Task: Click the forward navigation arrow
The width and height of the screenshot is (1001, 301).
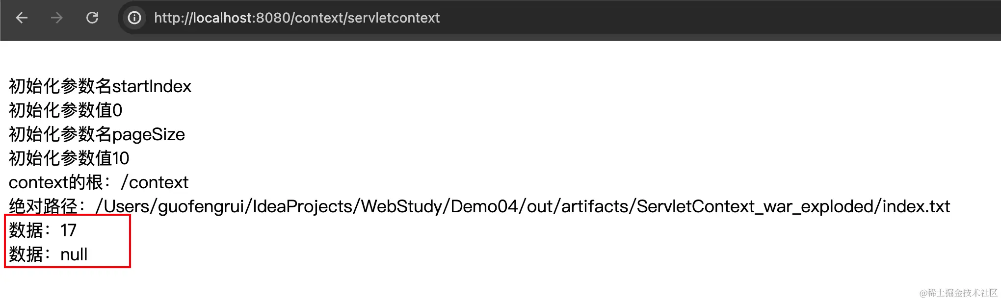Action: tap(57, 18)
